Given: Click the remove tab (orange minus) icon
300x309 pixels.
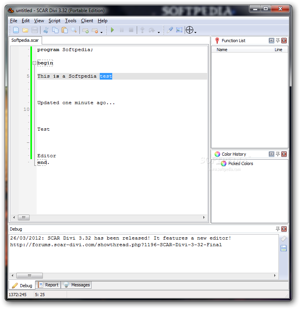Looking at the screenshot, I should pos(95,30).
